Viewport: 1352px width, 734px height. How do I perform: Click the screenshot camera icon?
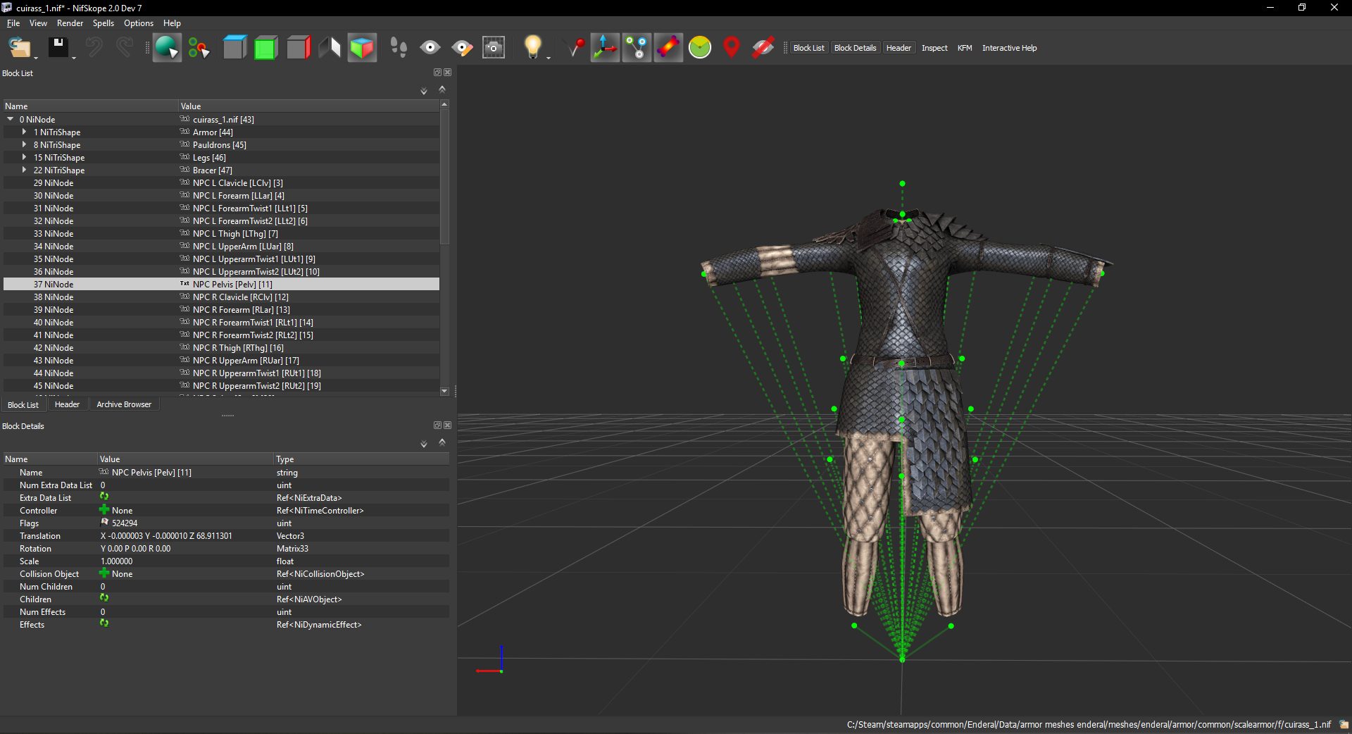494,48
